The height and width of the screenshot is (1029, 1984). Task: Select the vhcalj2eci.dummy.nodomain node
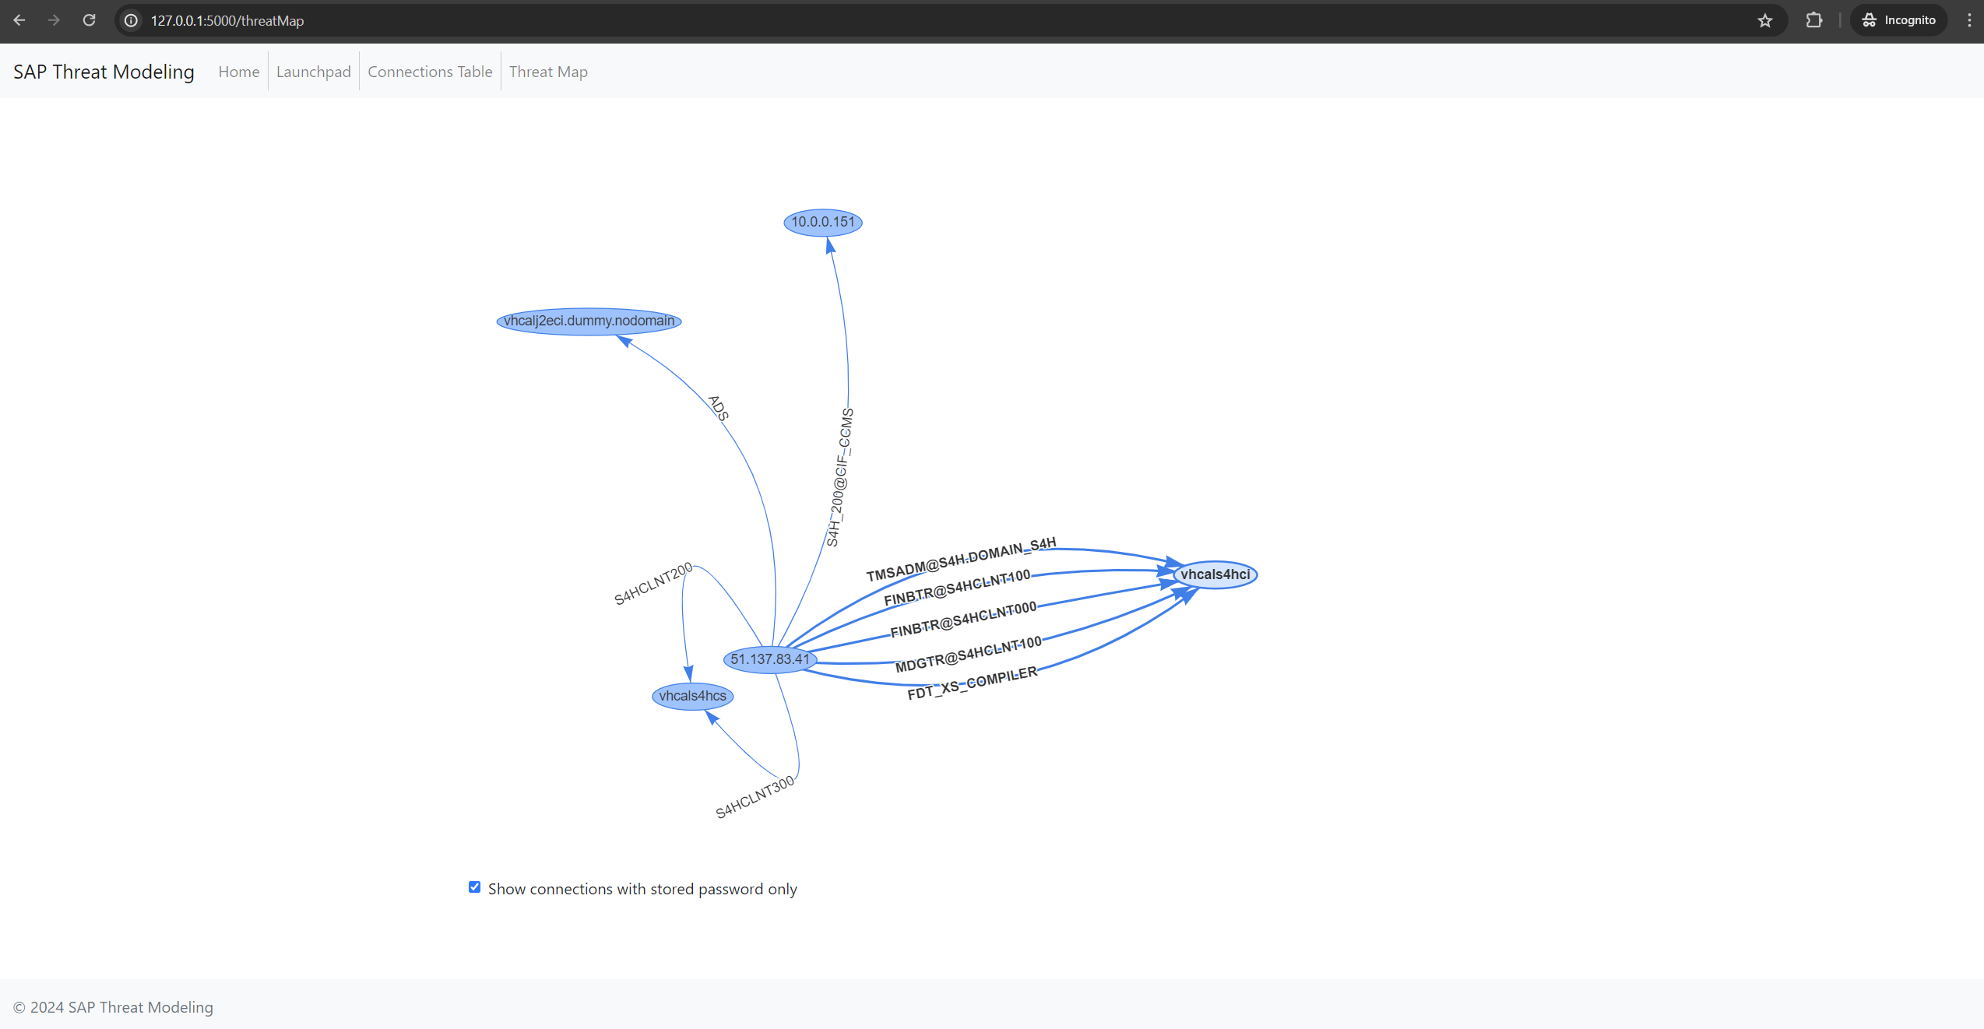point(589,321)
